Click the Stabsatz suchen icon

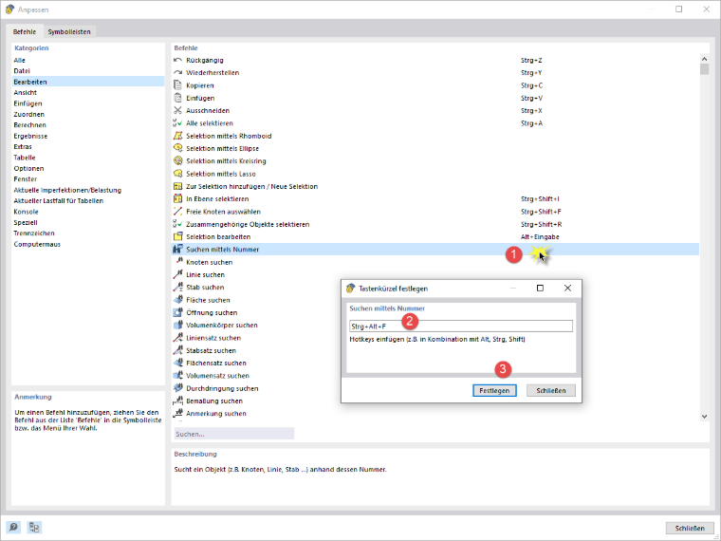point(178,350)
